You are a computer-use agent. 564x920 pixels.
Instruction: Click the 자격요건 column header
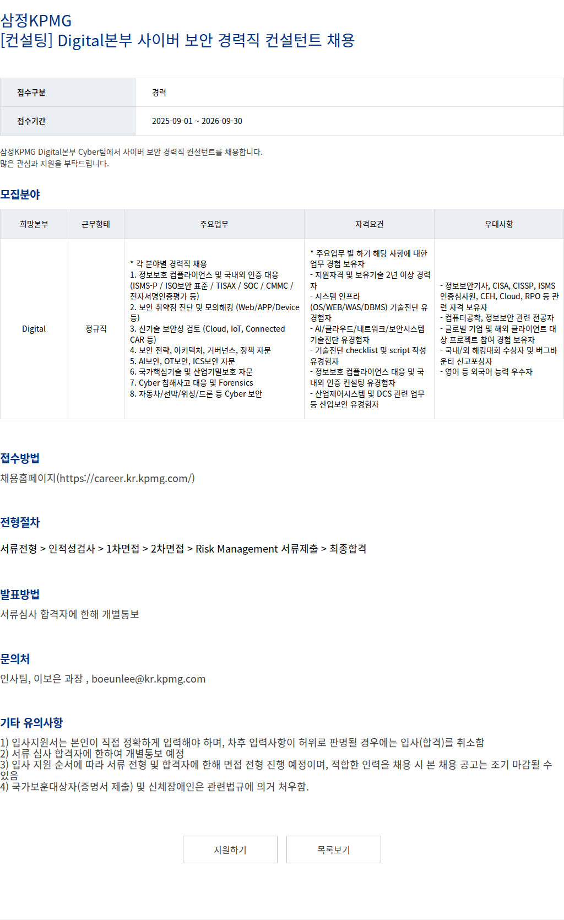tap(369, 224)
